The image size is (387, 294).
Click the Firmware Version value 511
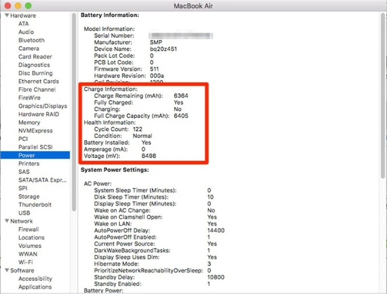coord(154,69)
